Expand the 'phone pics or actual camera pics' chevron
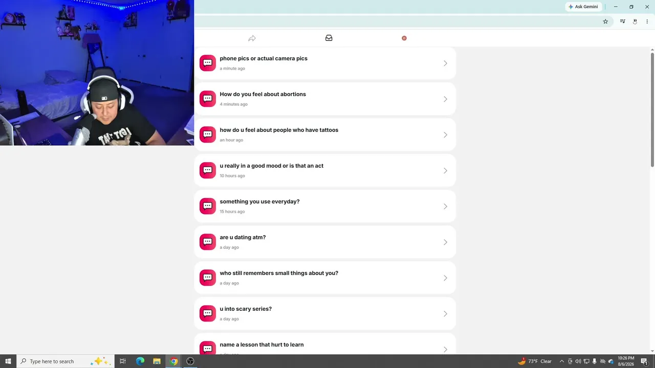The width and height of the screenshot is (655, 368). (445, 63)
